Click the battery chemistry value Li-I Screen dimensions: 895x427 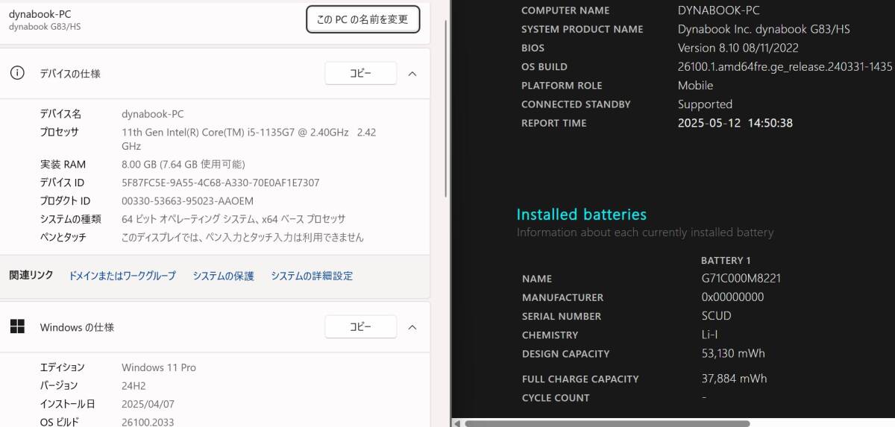pos(709,335)
